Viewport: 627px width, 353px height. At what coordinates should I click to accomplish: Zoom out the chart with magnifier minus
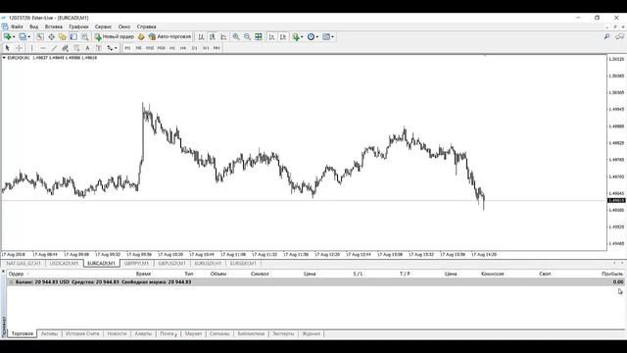point(247,37)
